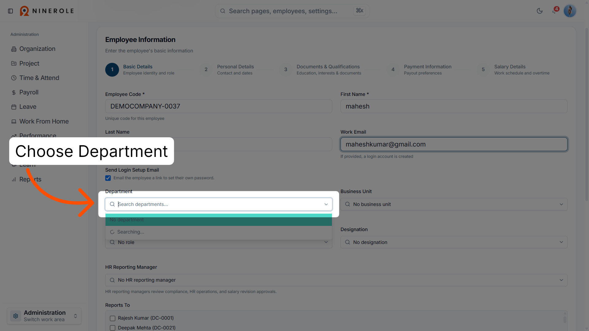Expand the Switch work area selector
This screenshot has width=589, height=331.
pyautogui.click(x=44, y=316)
